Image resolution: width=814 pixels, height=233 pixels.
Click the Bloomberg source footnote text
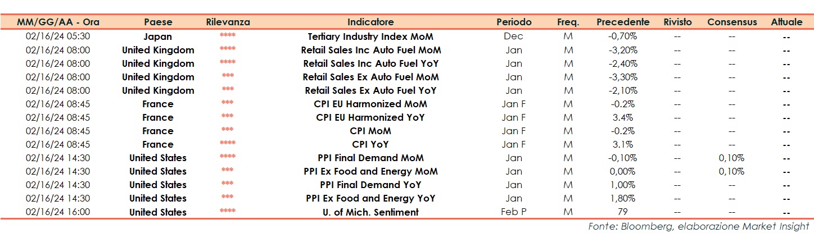pos(698,226)
